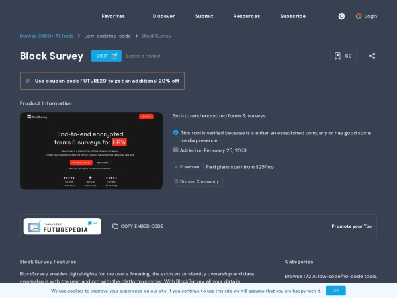
Task: Click Promote your Tool link
Action: point(353,226)
